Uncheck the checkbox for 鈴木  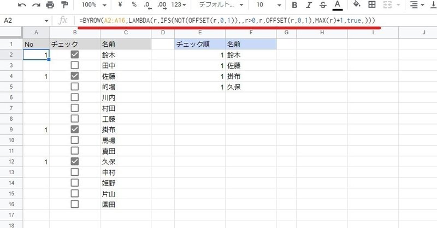[x=75, y=54]
